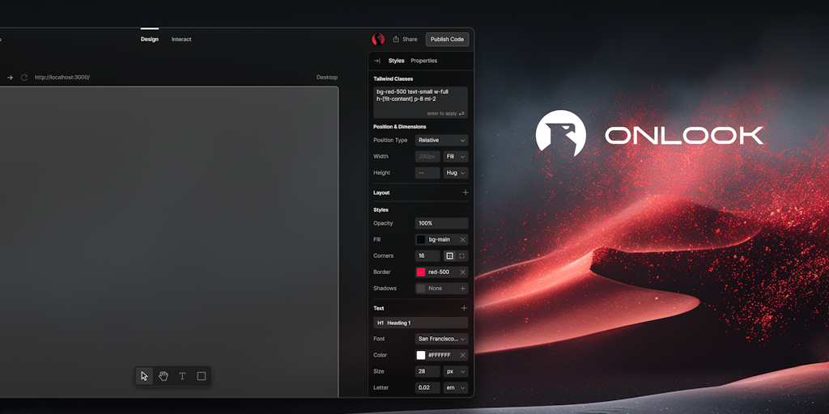Open the Properties panel tab
The height and width of the screenshot is (414, 829).
click(x=424, y=61)
